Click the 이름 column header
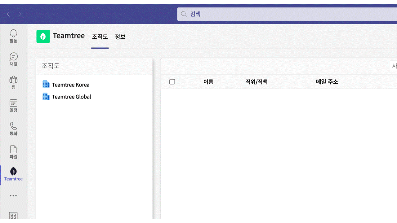Screen dimensions: 397x223 (208, 82)
